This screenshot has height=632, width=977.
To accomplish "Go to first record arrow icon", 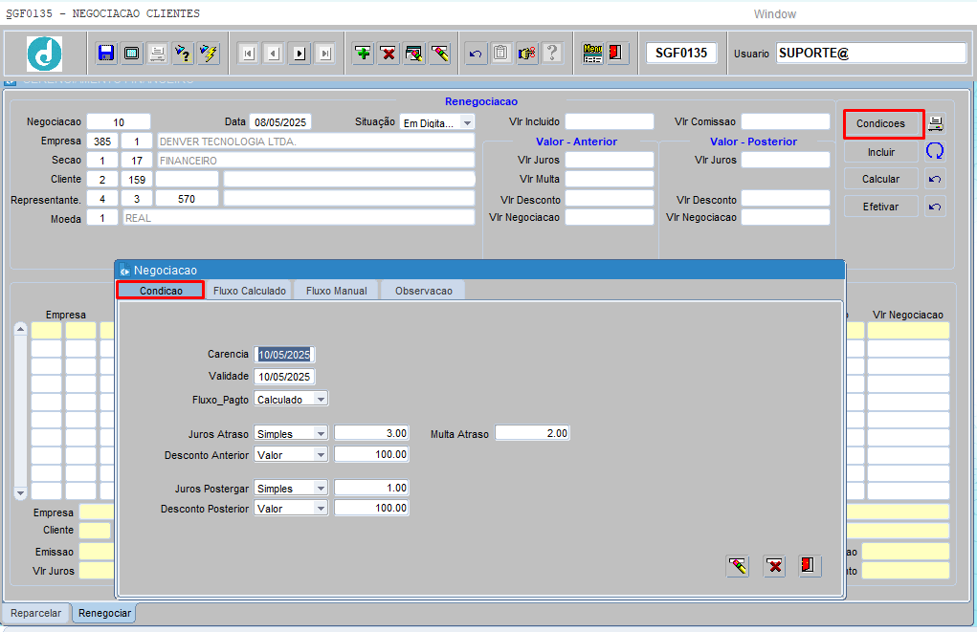I will (249, 53).
